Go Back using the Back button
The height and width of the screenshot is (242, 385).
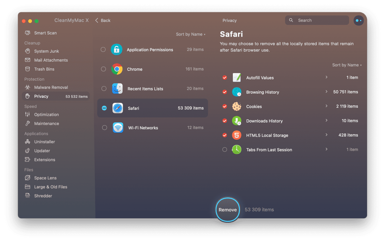[x=103, y=20]
